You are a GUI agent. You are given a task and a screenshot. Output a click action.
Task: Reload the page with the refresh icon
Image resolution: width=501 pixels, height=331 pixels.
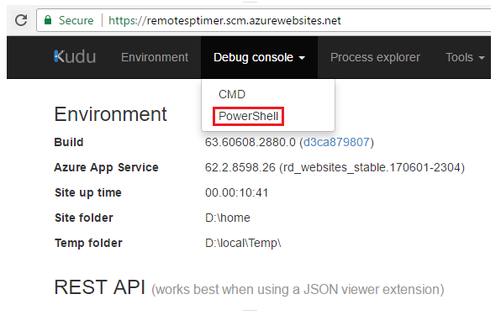pyautogui.click(x=21, y=20)
